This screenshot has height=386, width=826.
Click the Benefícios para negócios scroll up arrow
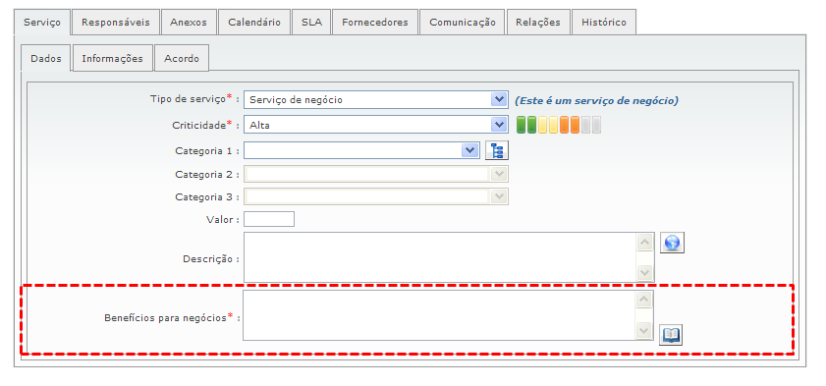(644, 300)
